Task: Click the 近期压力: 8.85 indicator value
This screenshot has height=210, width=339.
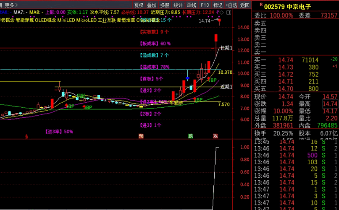Action: [166, 12]
